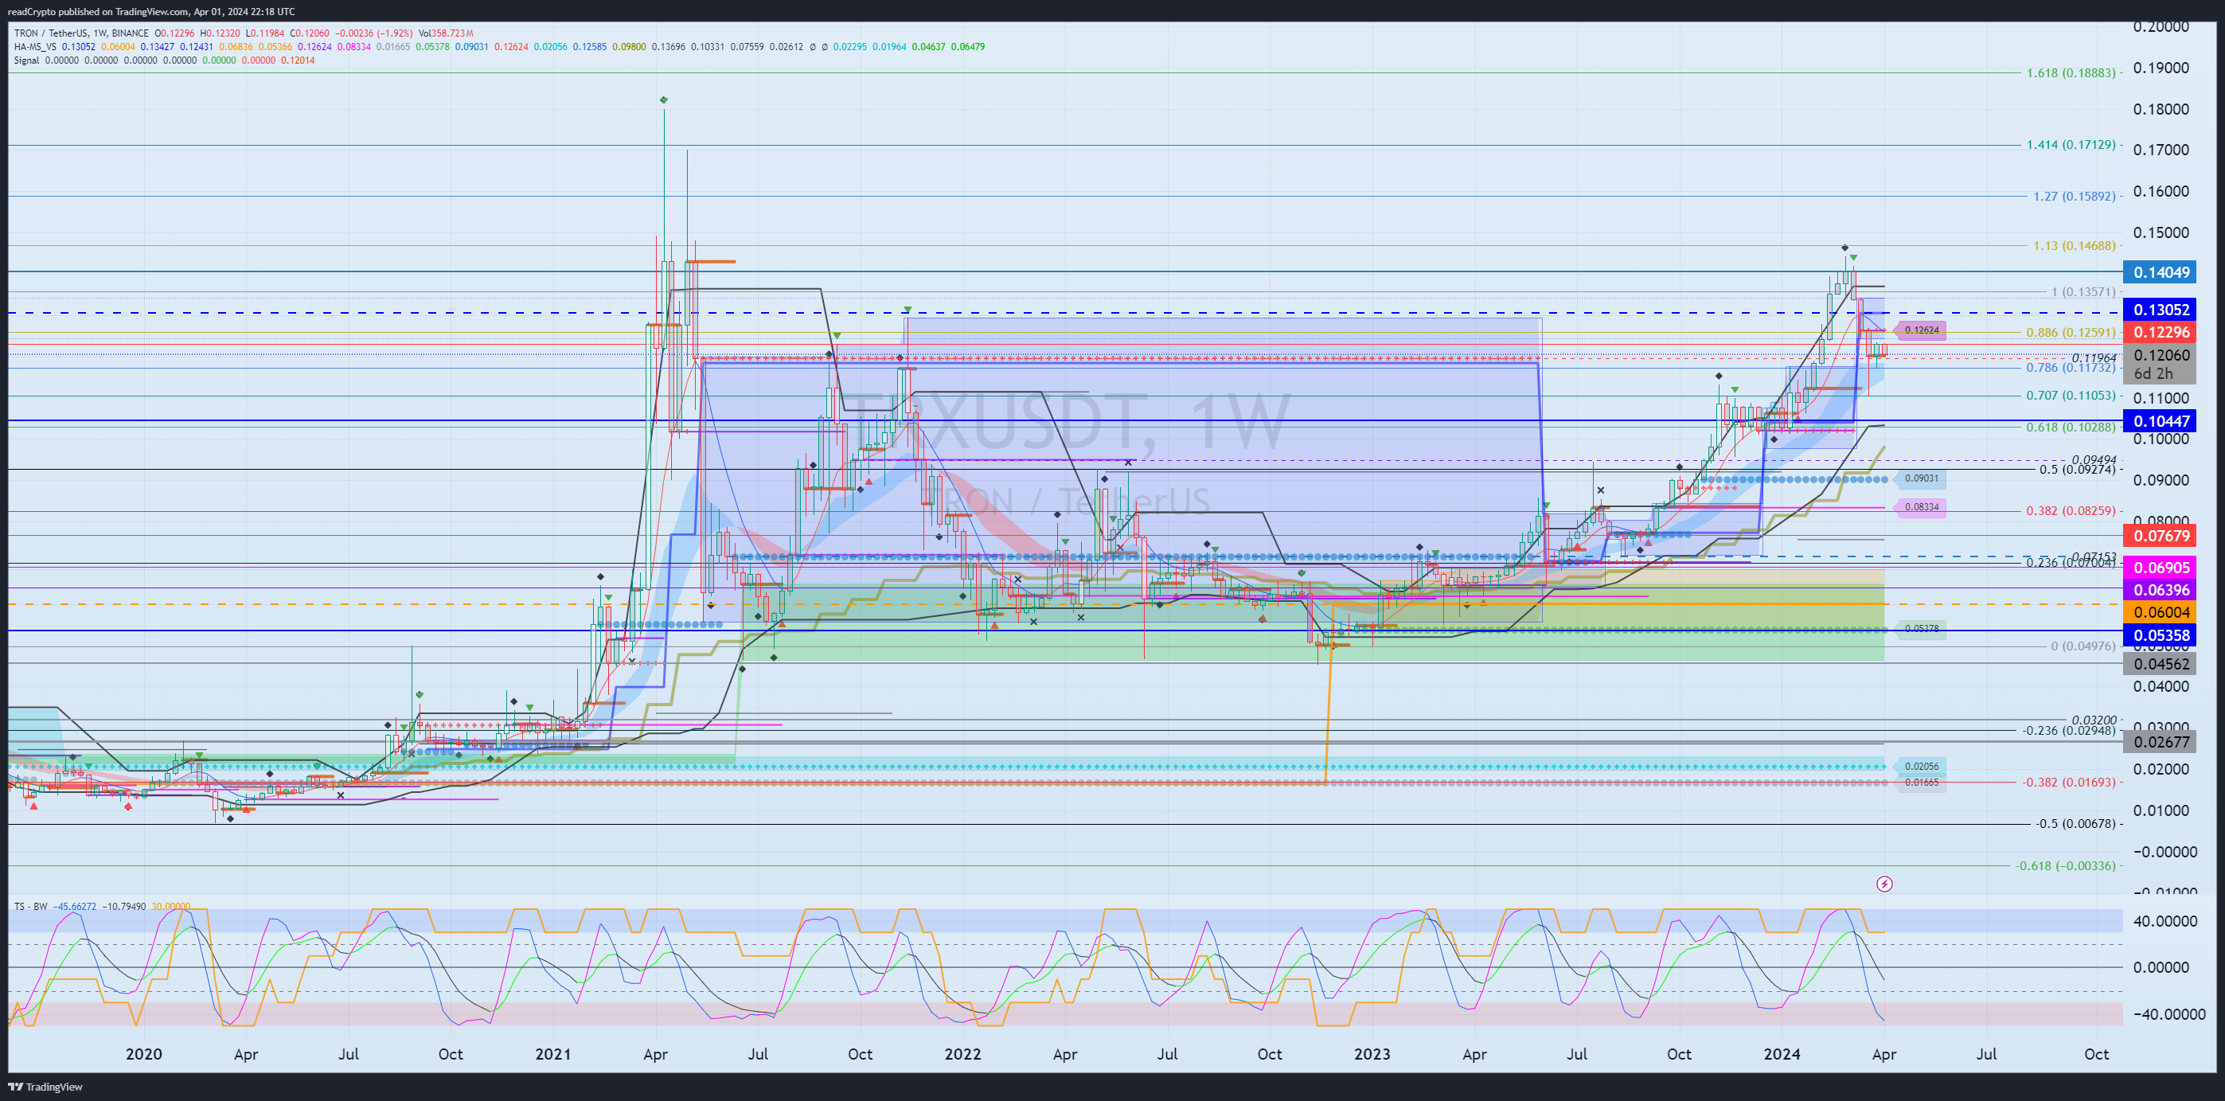Click the -0.5 (0.00678) Fibonacci label
The image size is (2225, 1101).
tap(2075, 823)
